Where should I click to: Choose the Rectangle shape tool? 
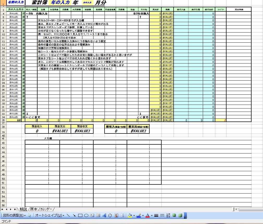(80, 215)
